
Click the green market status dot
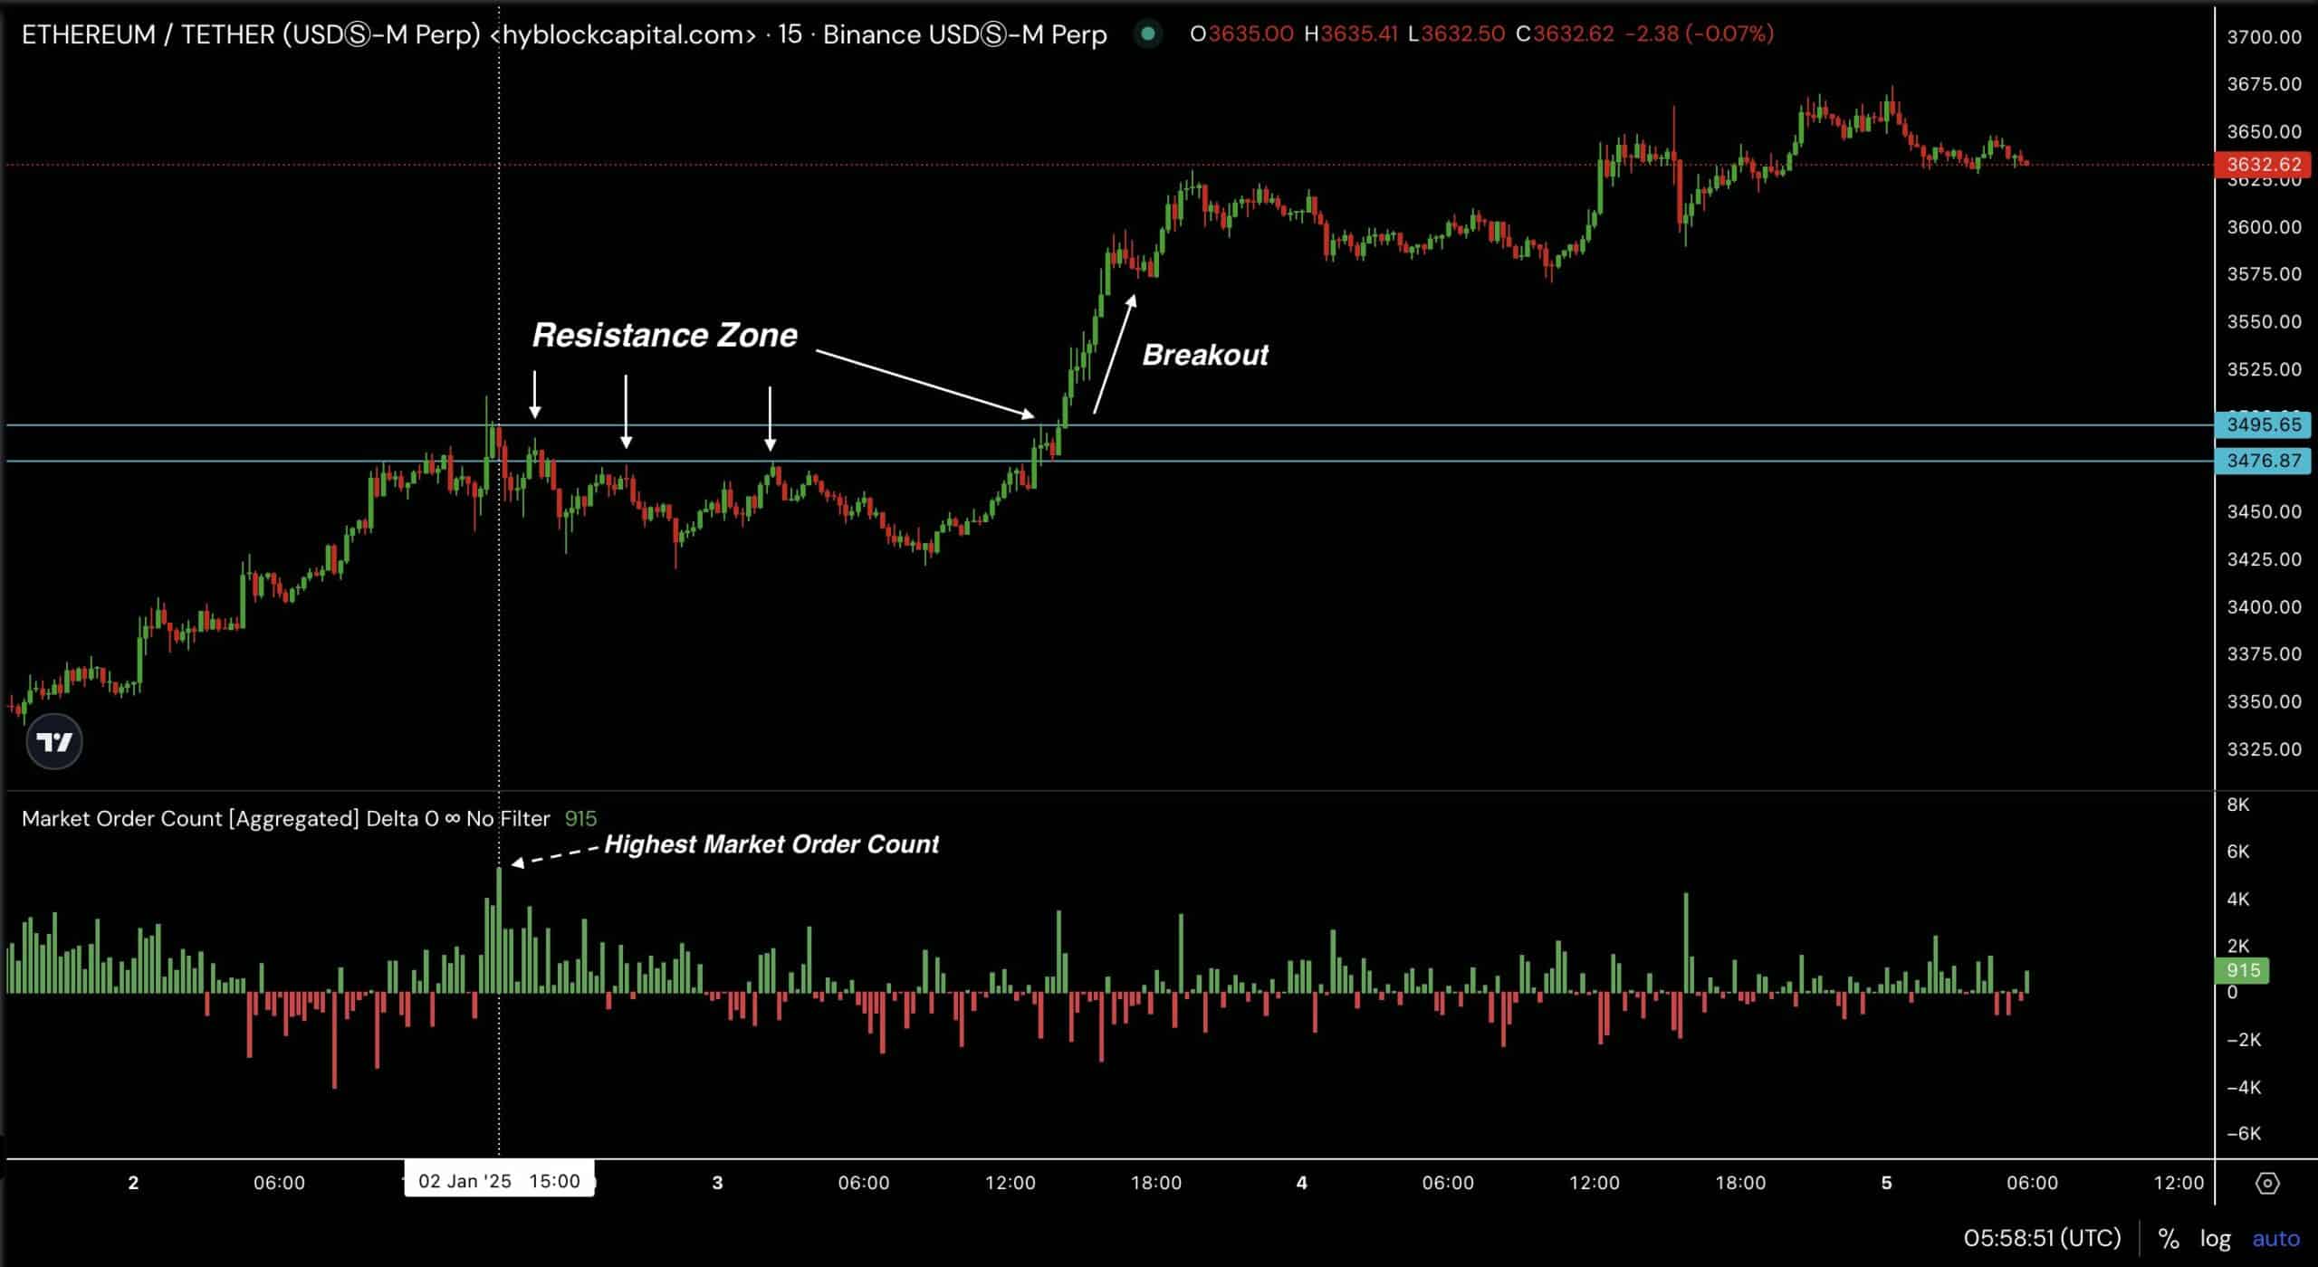[x=1147, y=34]
